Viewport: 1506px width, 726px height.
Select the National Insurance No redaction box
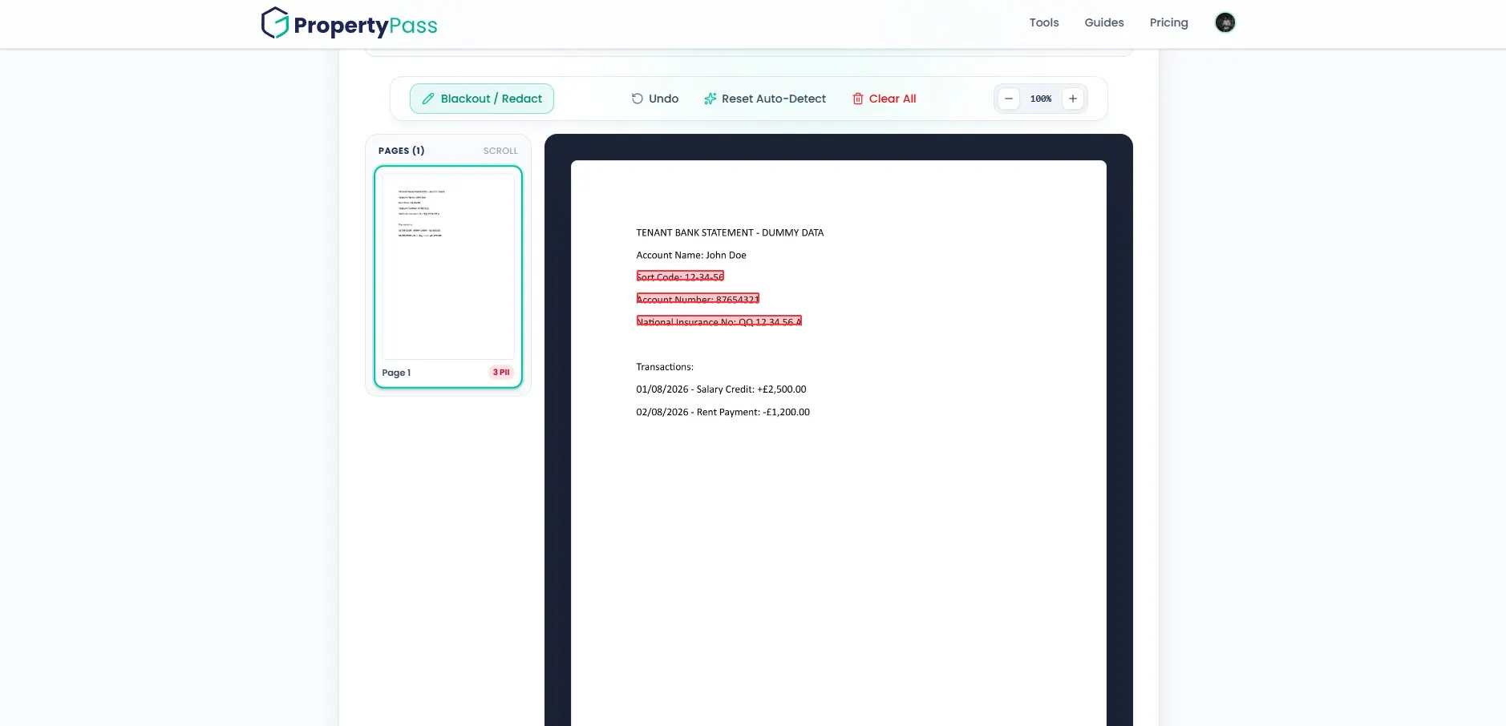[x=719, y=321]
